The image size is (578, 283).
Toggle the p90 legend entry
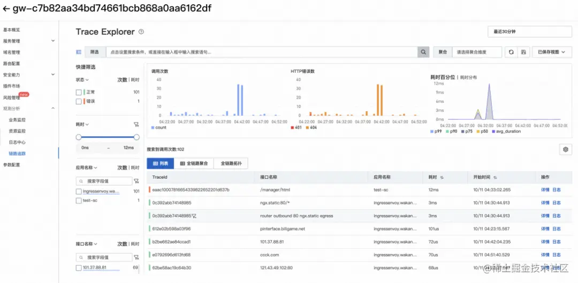point(451,131)
